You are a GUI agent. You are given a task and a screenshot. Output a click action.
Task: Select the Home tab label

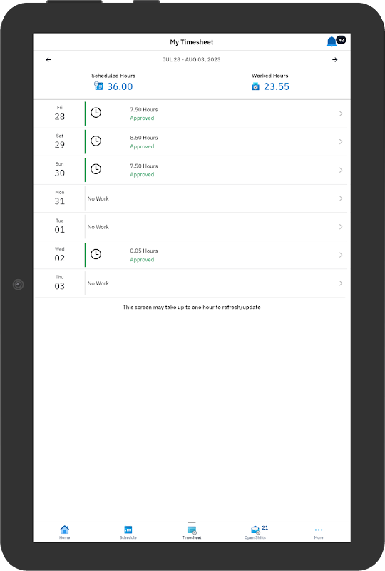(x=64, y=537)
